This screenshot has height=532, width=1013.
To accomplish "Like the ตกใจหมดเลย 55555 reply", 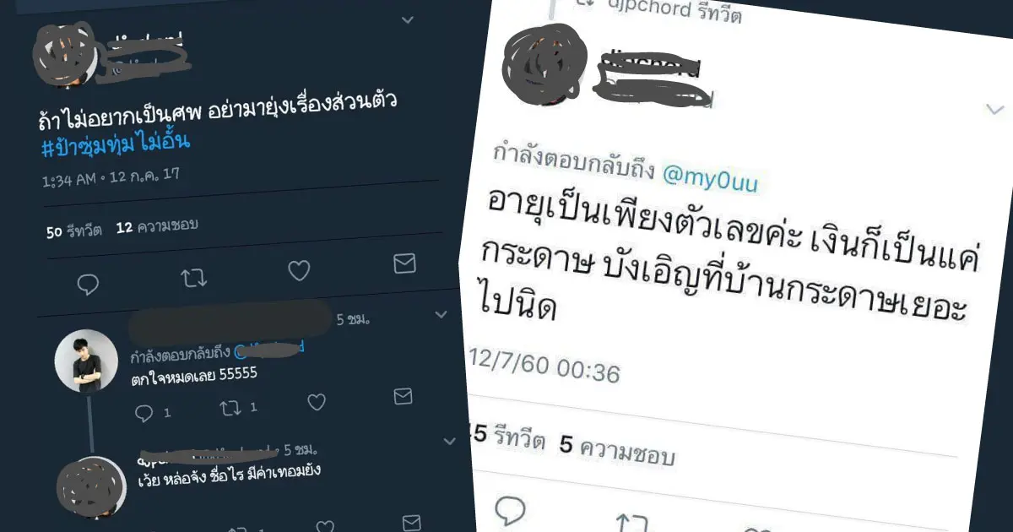I will [316, 402].
